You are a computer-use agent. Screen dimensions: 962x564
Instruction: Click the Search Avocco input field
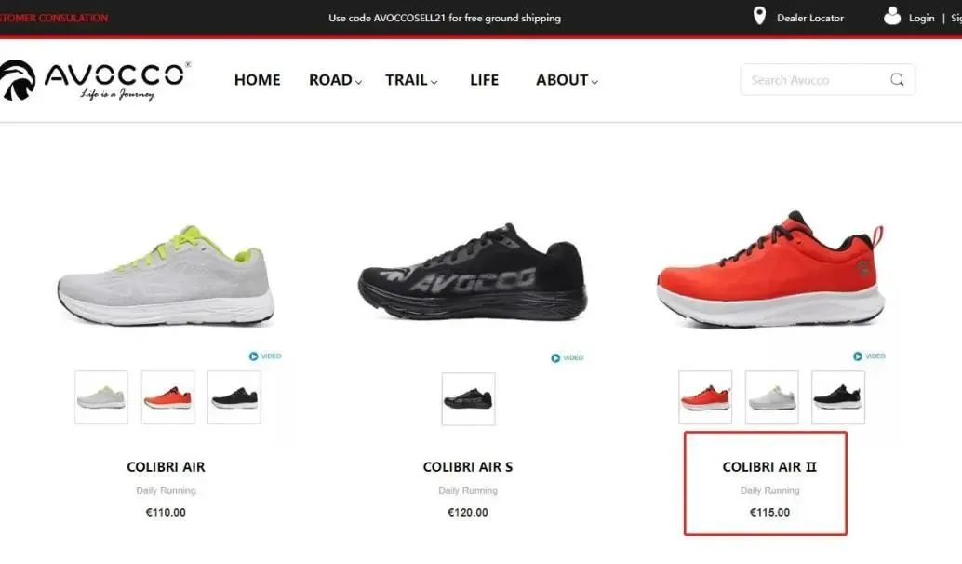coord(828,80)
